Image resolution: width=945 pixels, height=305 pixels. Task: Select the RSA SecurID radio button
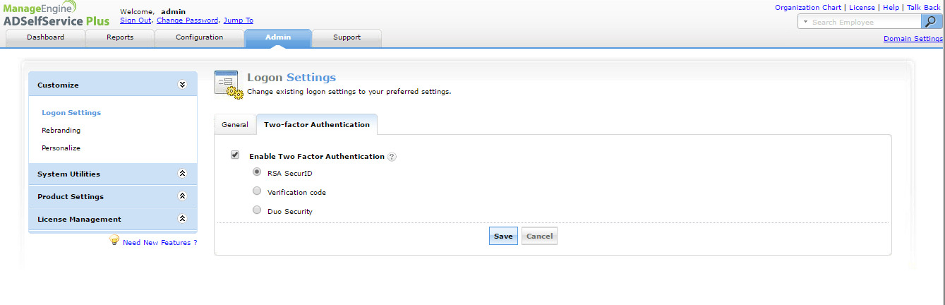tap(257, 172)
